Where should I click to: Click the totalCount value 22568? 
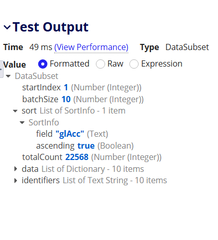point(77,157)
